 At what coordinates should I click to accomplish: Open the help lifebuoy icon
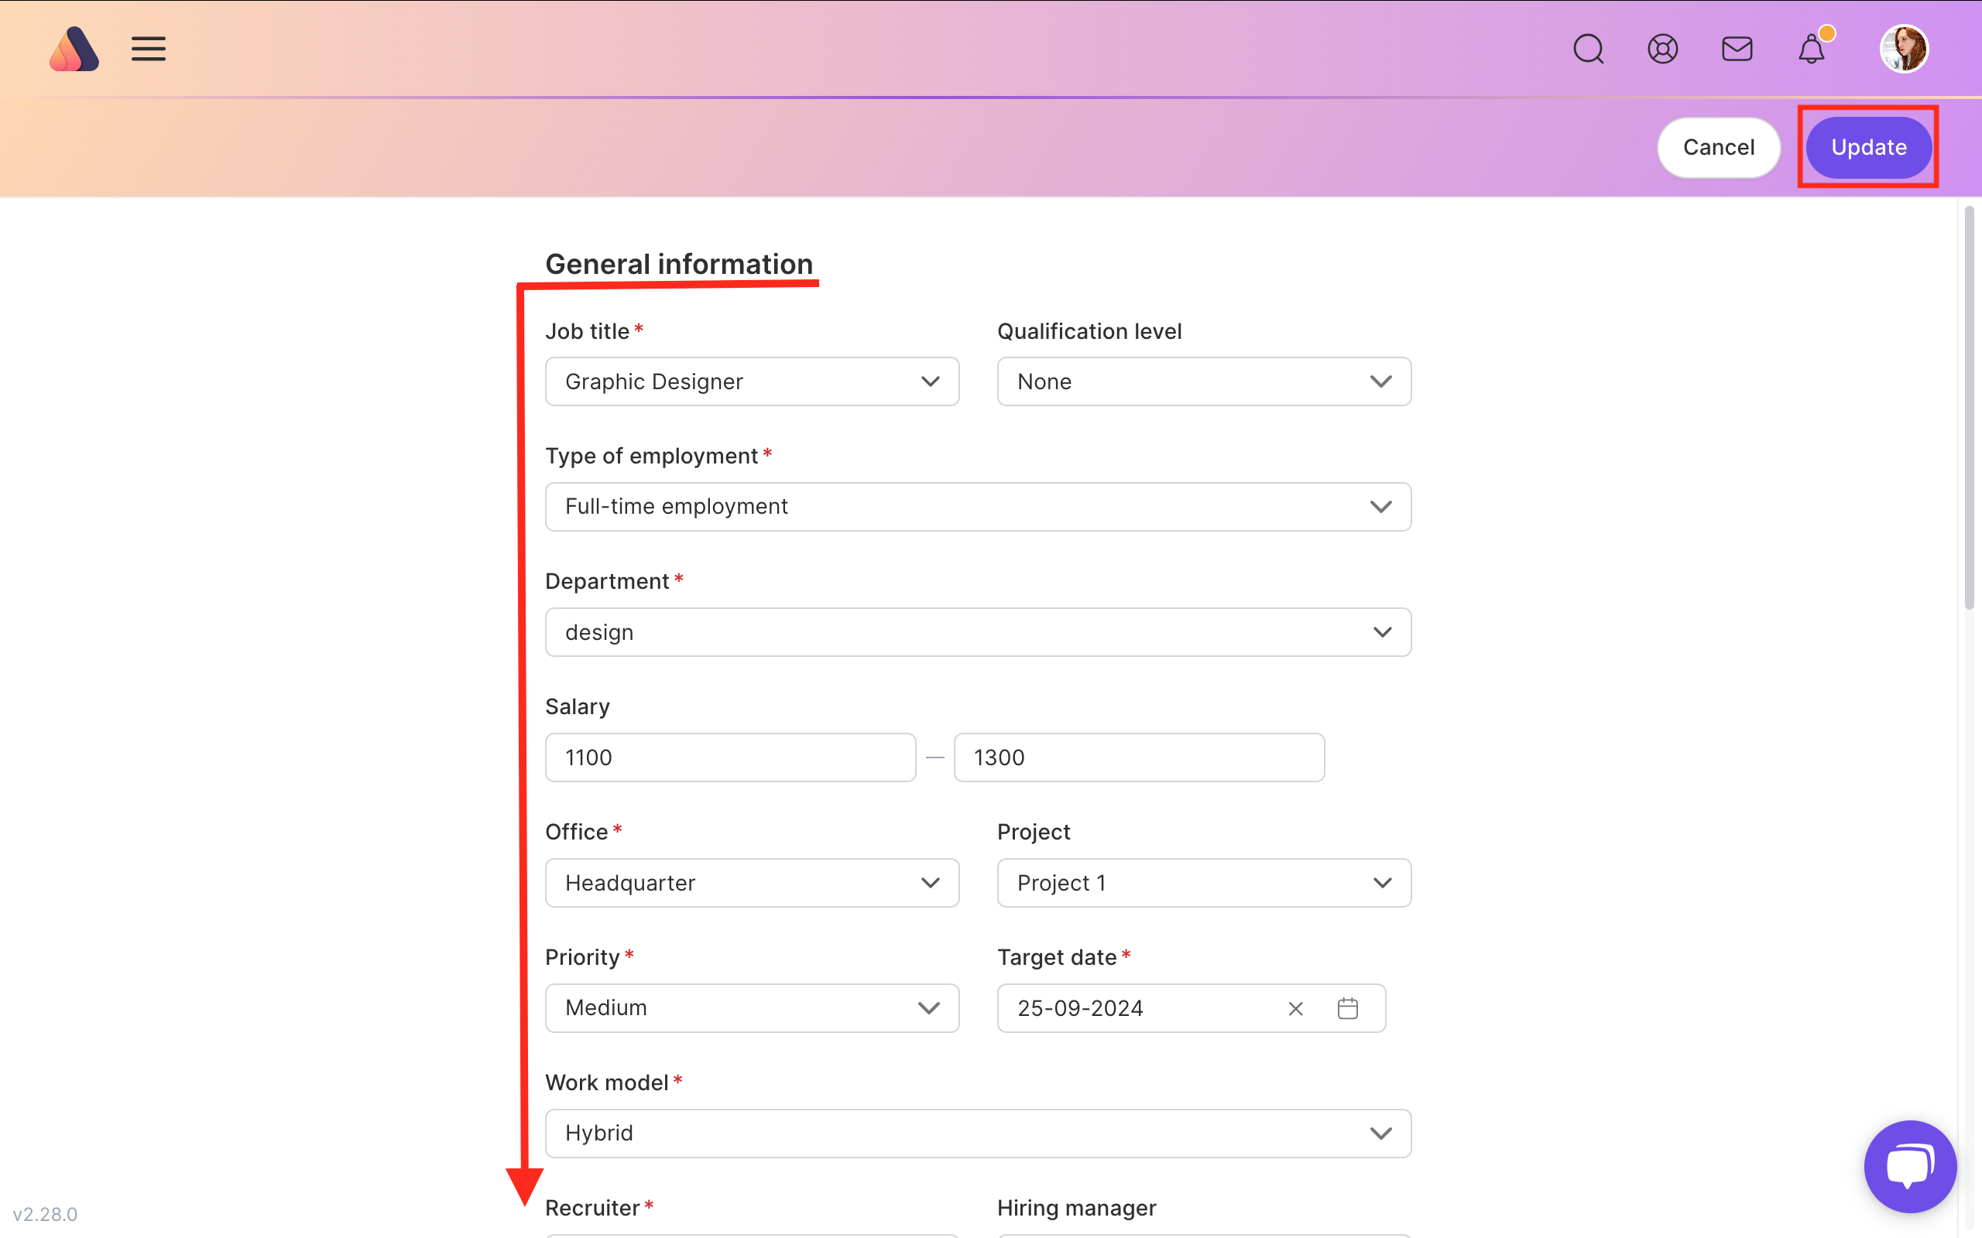click(1662, 49)
